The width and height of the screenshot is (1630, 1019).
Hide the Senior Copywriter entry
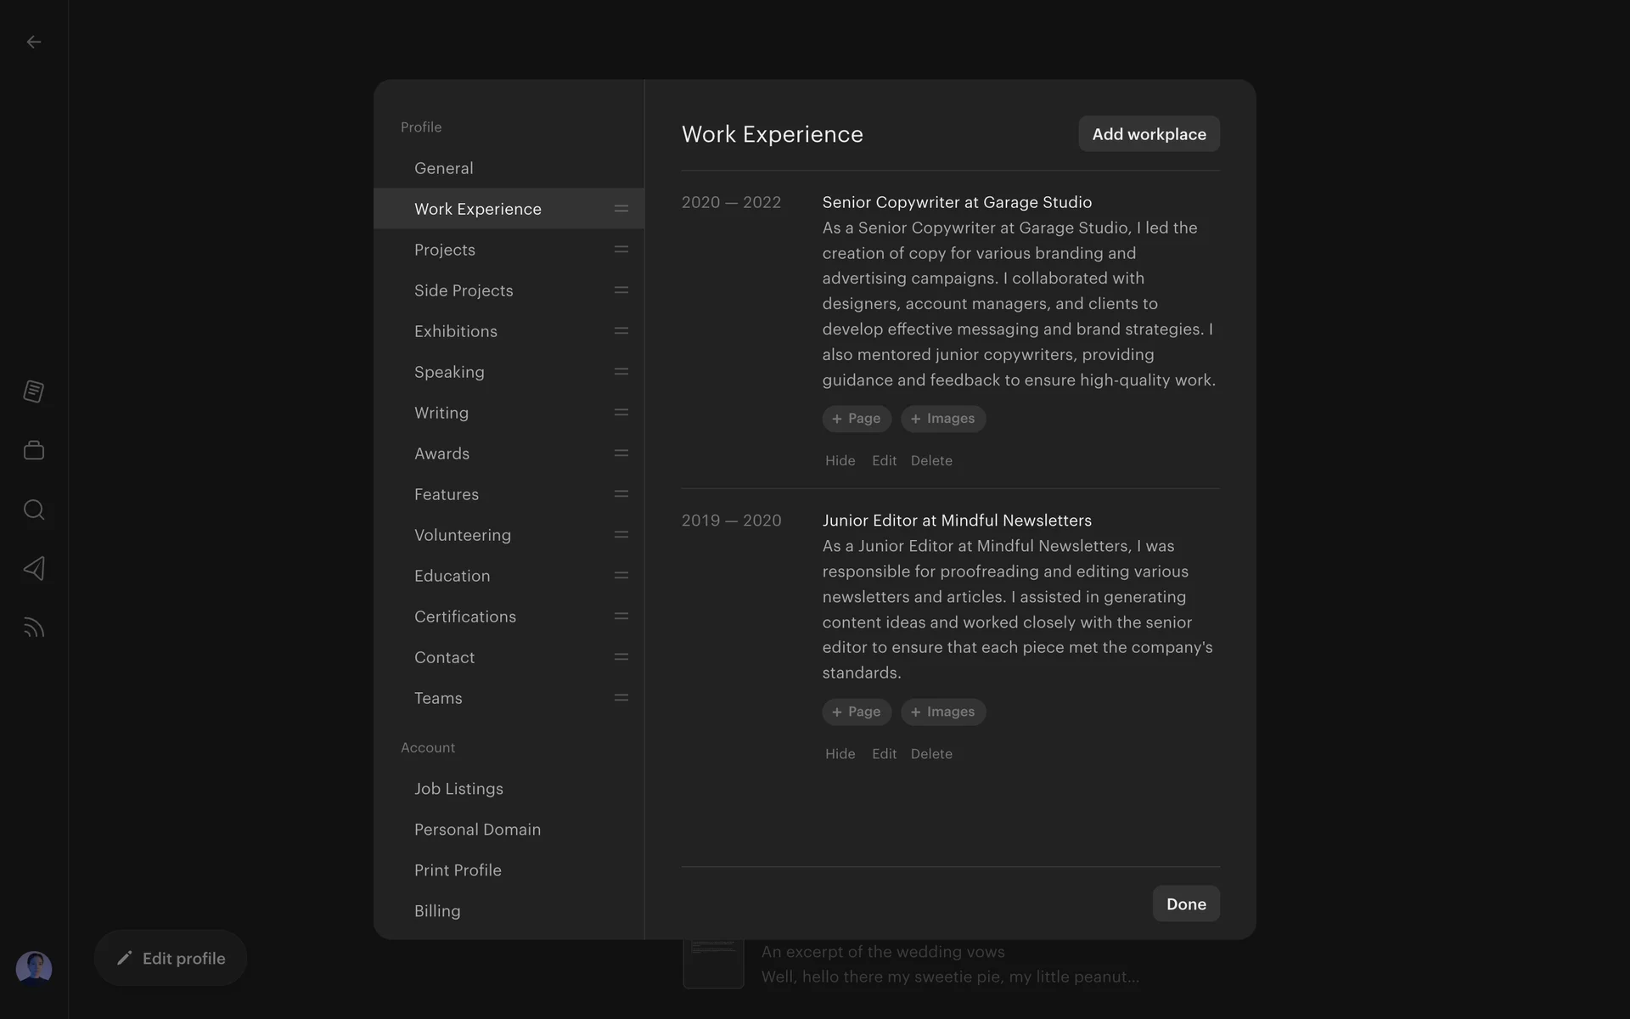tap(840, 460)
